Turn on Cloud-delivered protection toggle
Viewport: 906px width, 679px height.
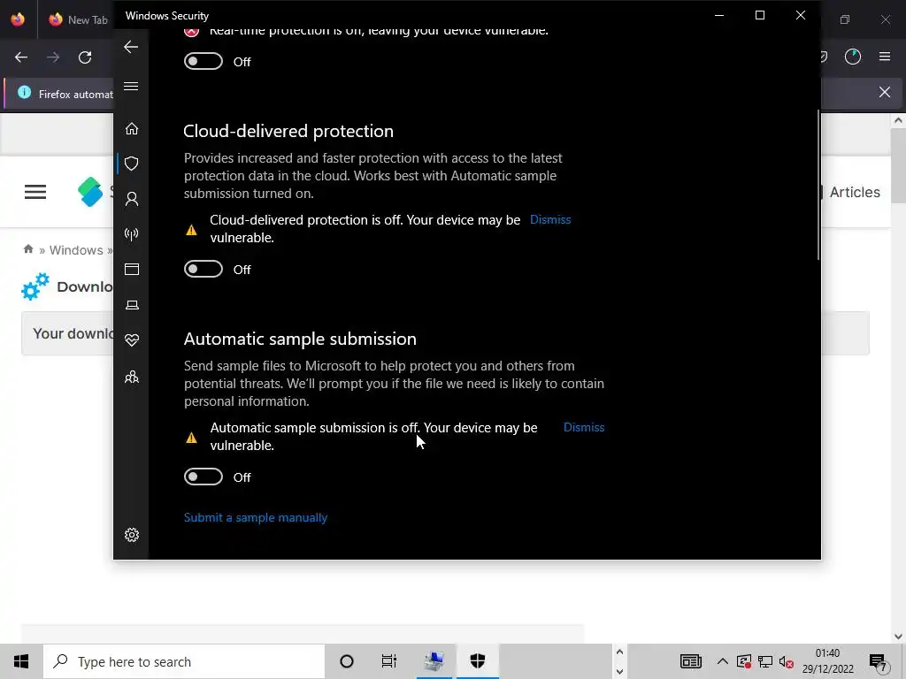203,269
